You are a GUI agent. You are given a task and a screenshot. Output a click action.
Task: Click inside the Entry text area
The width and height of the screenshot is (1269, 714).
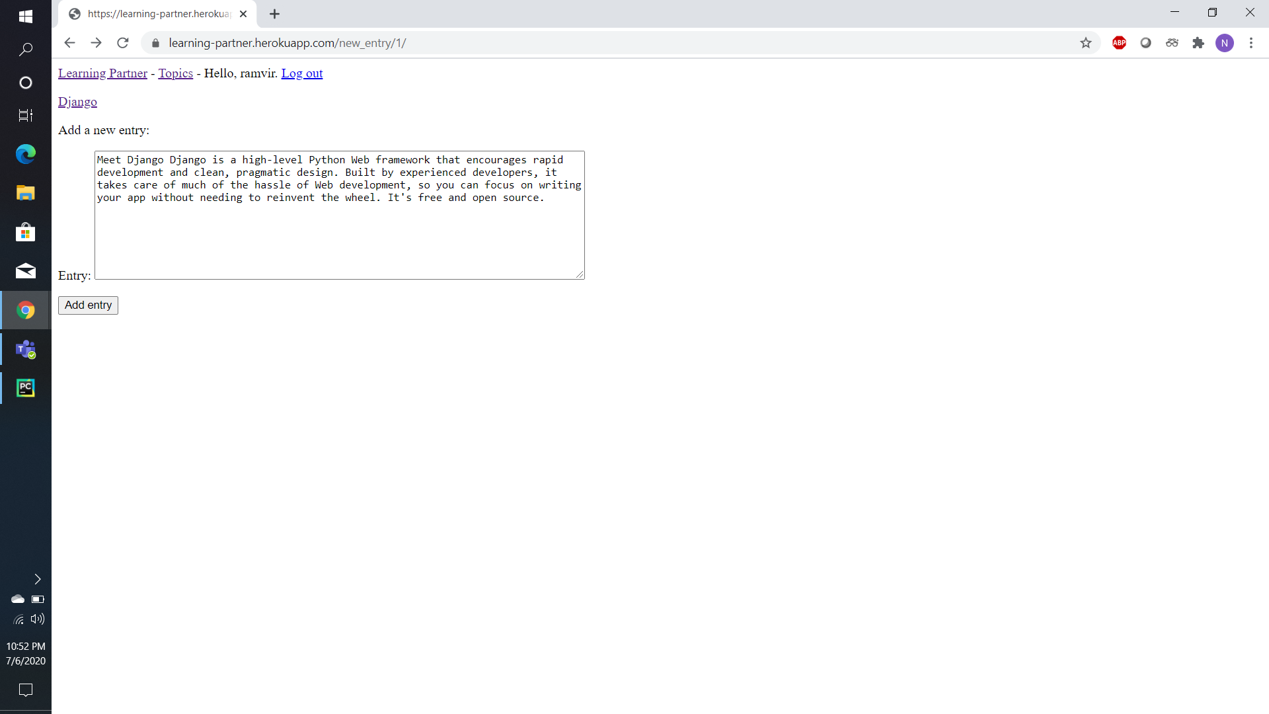[339, 215]
